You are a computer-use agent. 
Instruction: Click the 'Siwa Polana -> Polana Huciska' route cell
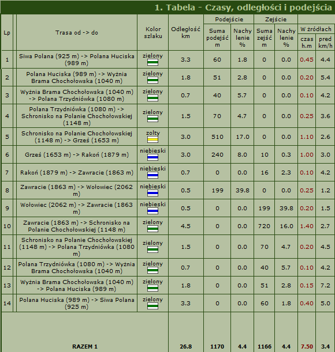point(77,59)
